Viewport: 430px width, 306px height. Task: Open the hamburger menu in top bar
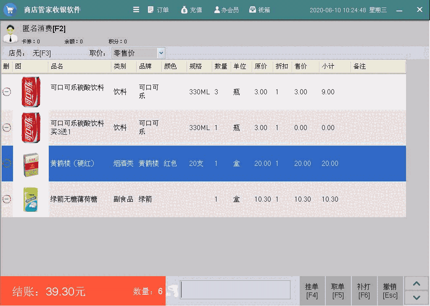click(x=136, y=9)
